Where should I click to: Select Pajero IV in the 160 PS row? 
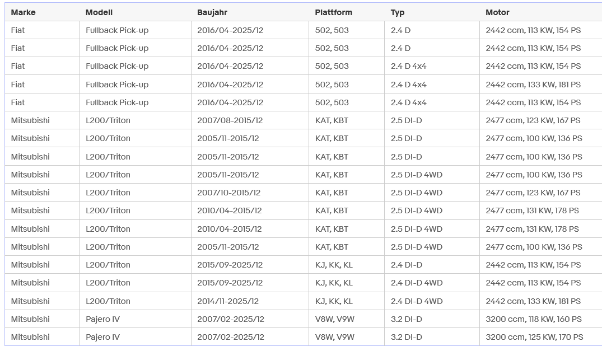coord(102,319)
